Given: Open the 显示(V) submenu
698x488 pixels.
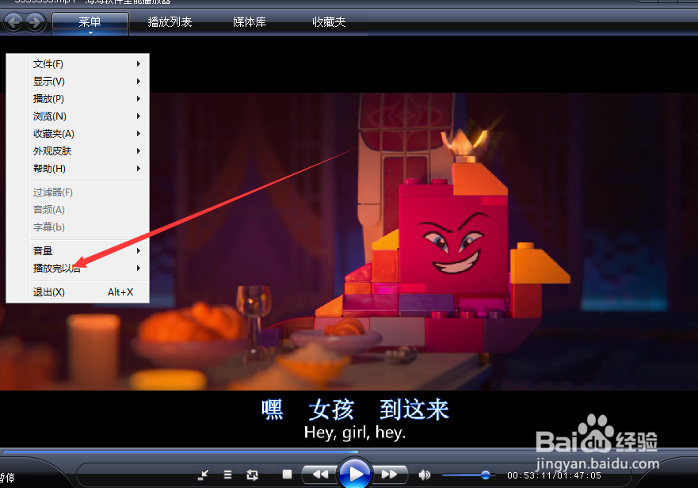Looking at the screenshot, I should tap(88, 82).
